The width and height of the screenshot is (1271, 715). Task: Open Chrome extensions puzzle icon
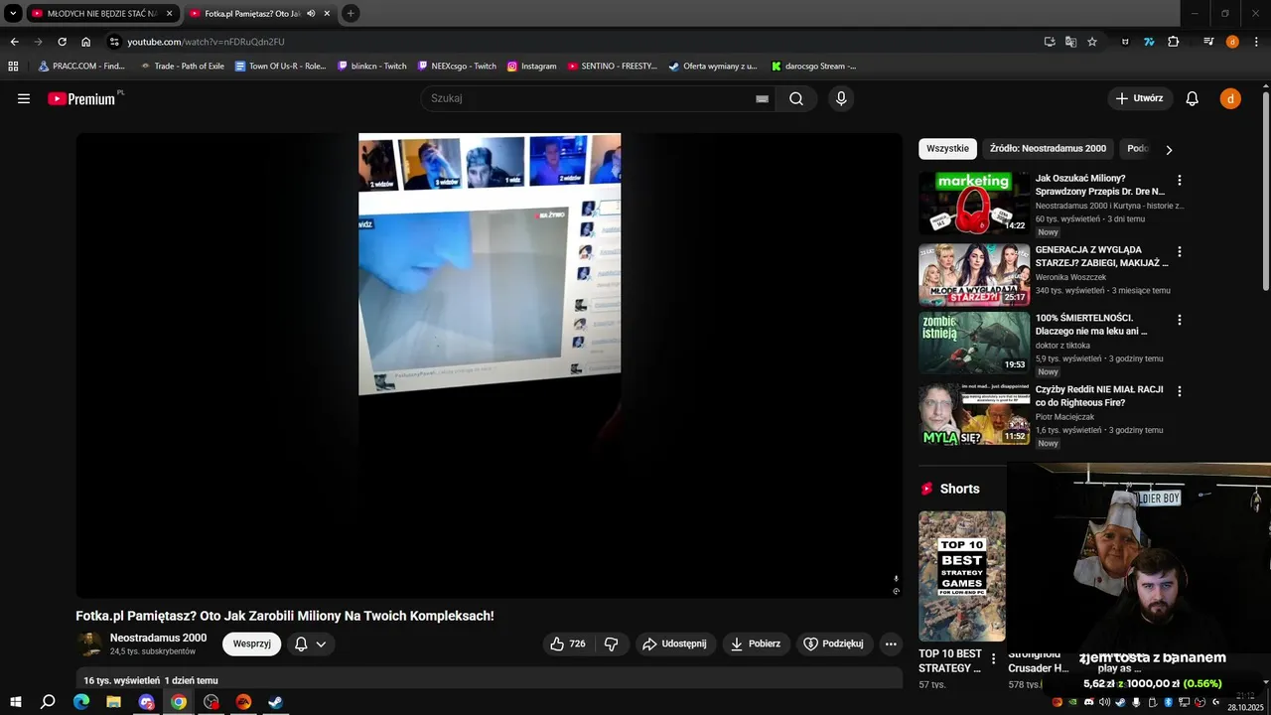(x=1173, y=42)
